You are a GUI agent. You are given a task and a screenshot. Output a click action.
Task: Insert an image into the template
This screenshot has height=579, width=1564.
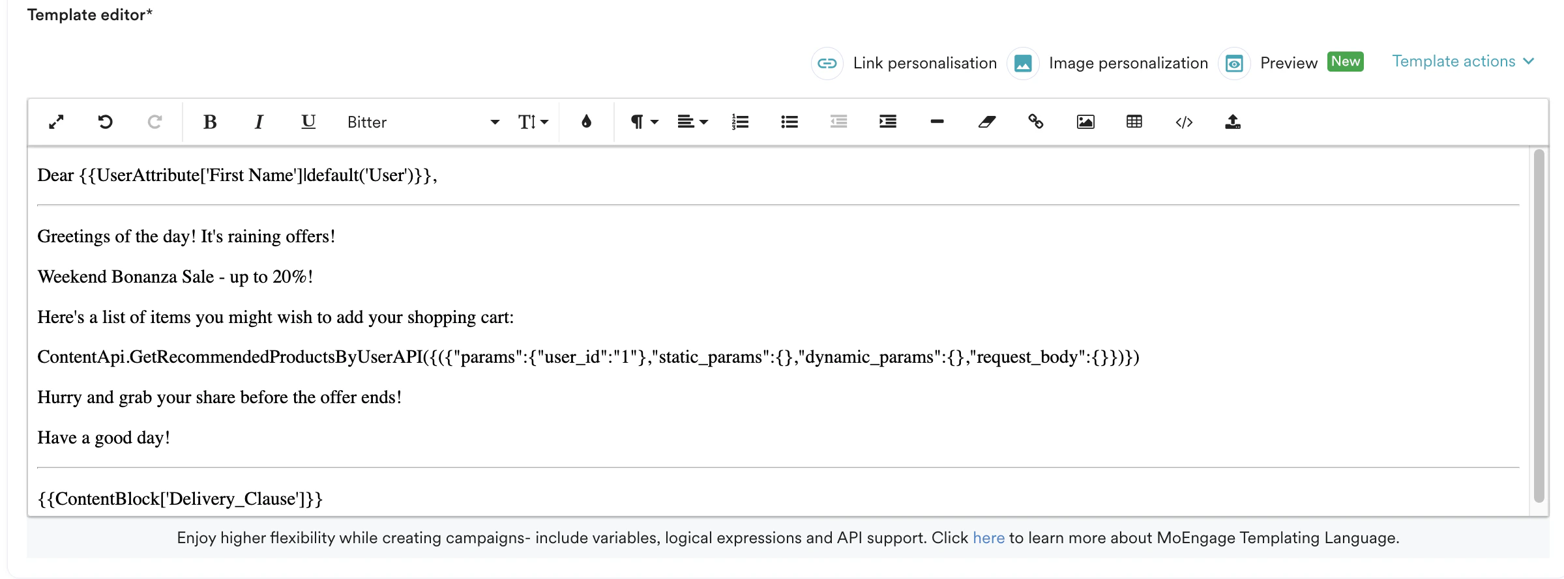tap(1085, 122)
